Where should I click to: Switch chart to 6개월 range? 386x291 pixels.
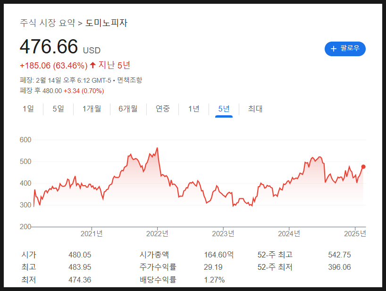pyautogui.click(x=128, y=109)
